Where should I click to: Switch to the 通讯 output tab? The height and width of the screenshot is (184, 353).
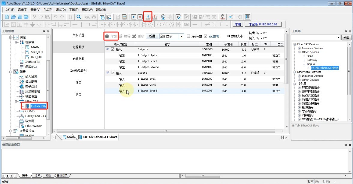[37, 176]
